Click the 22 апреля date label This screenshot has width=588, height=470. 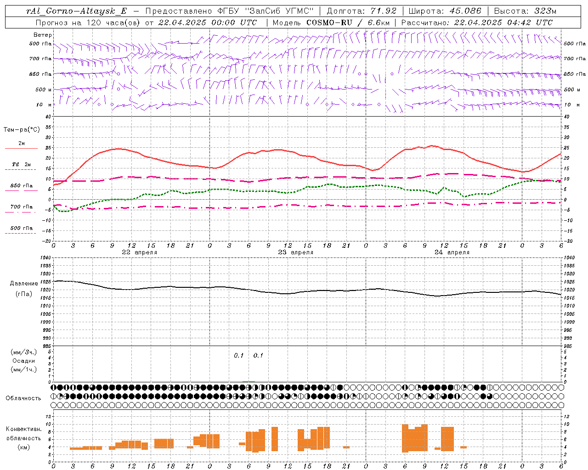139,252
